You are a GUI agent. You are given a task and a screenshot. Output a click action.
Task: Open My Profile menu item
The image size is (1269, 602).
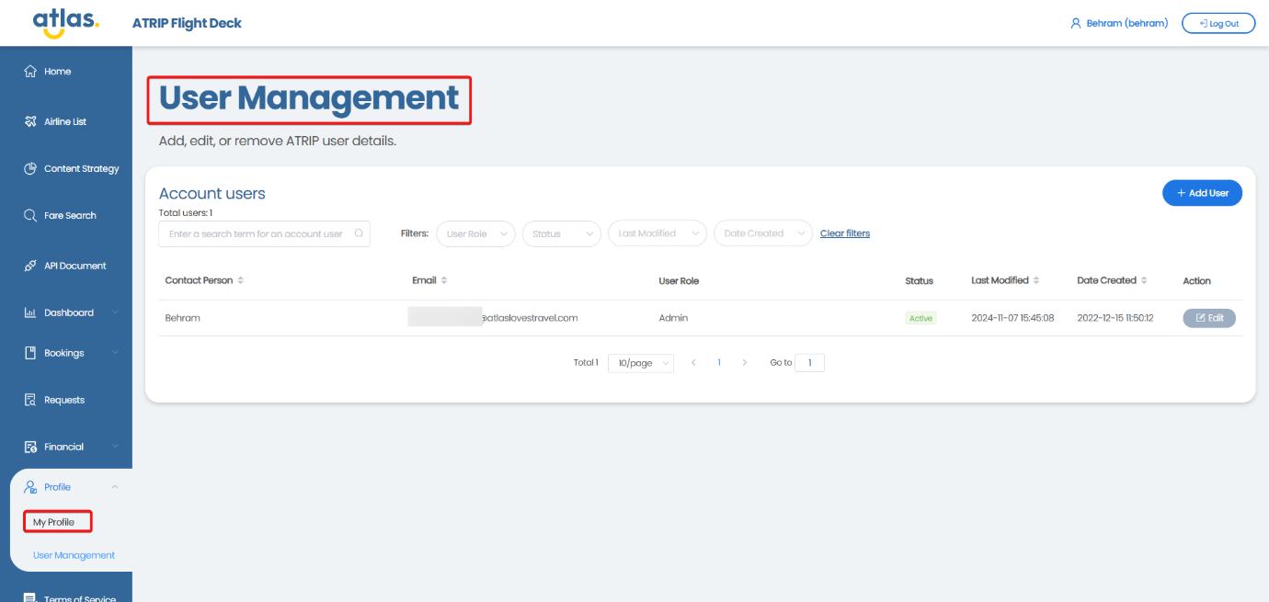click(x=54, y=522)
